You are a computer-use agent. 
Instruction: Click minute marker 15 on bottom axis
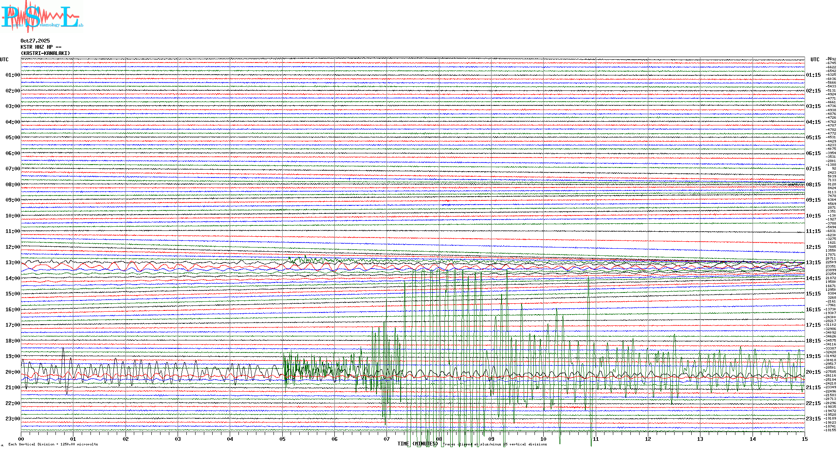(x=804, y=439)
